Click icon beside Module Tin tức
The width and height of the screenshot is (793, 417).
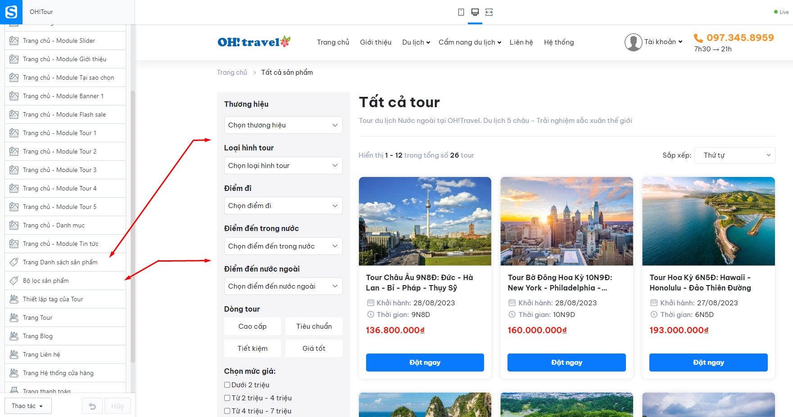point(14,244)
